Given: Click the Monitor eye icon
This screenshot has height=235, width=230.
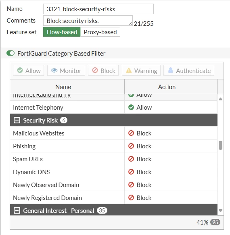Looking at the screenshot, I should [x=54, y=70].
